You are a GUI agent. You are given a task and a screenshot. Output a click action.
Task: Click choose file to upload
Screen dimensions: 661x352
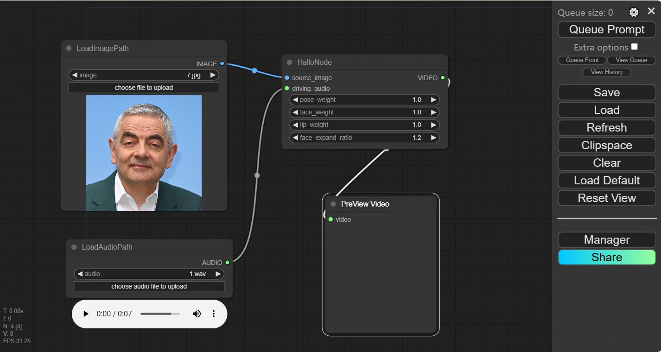(144, 88)
